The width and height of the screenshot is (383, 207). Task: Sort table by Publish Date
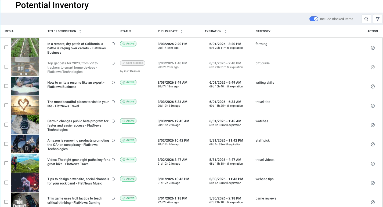point(181,31)
